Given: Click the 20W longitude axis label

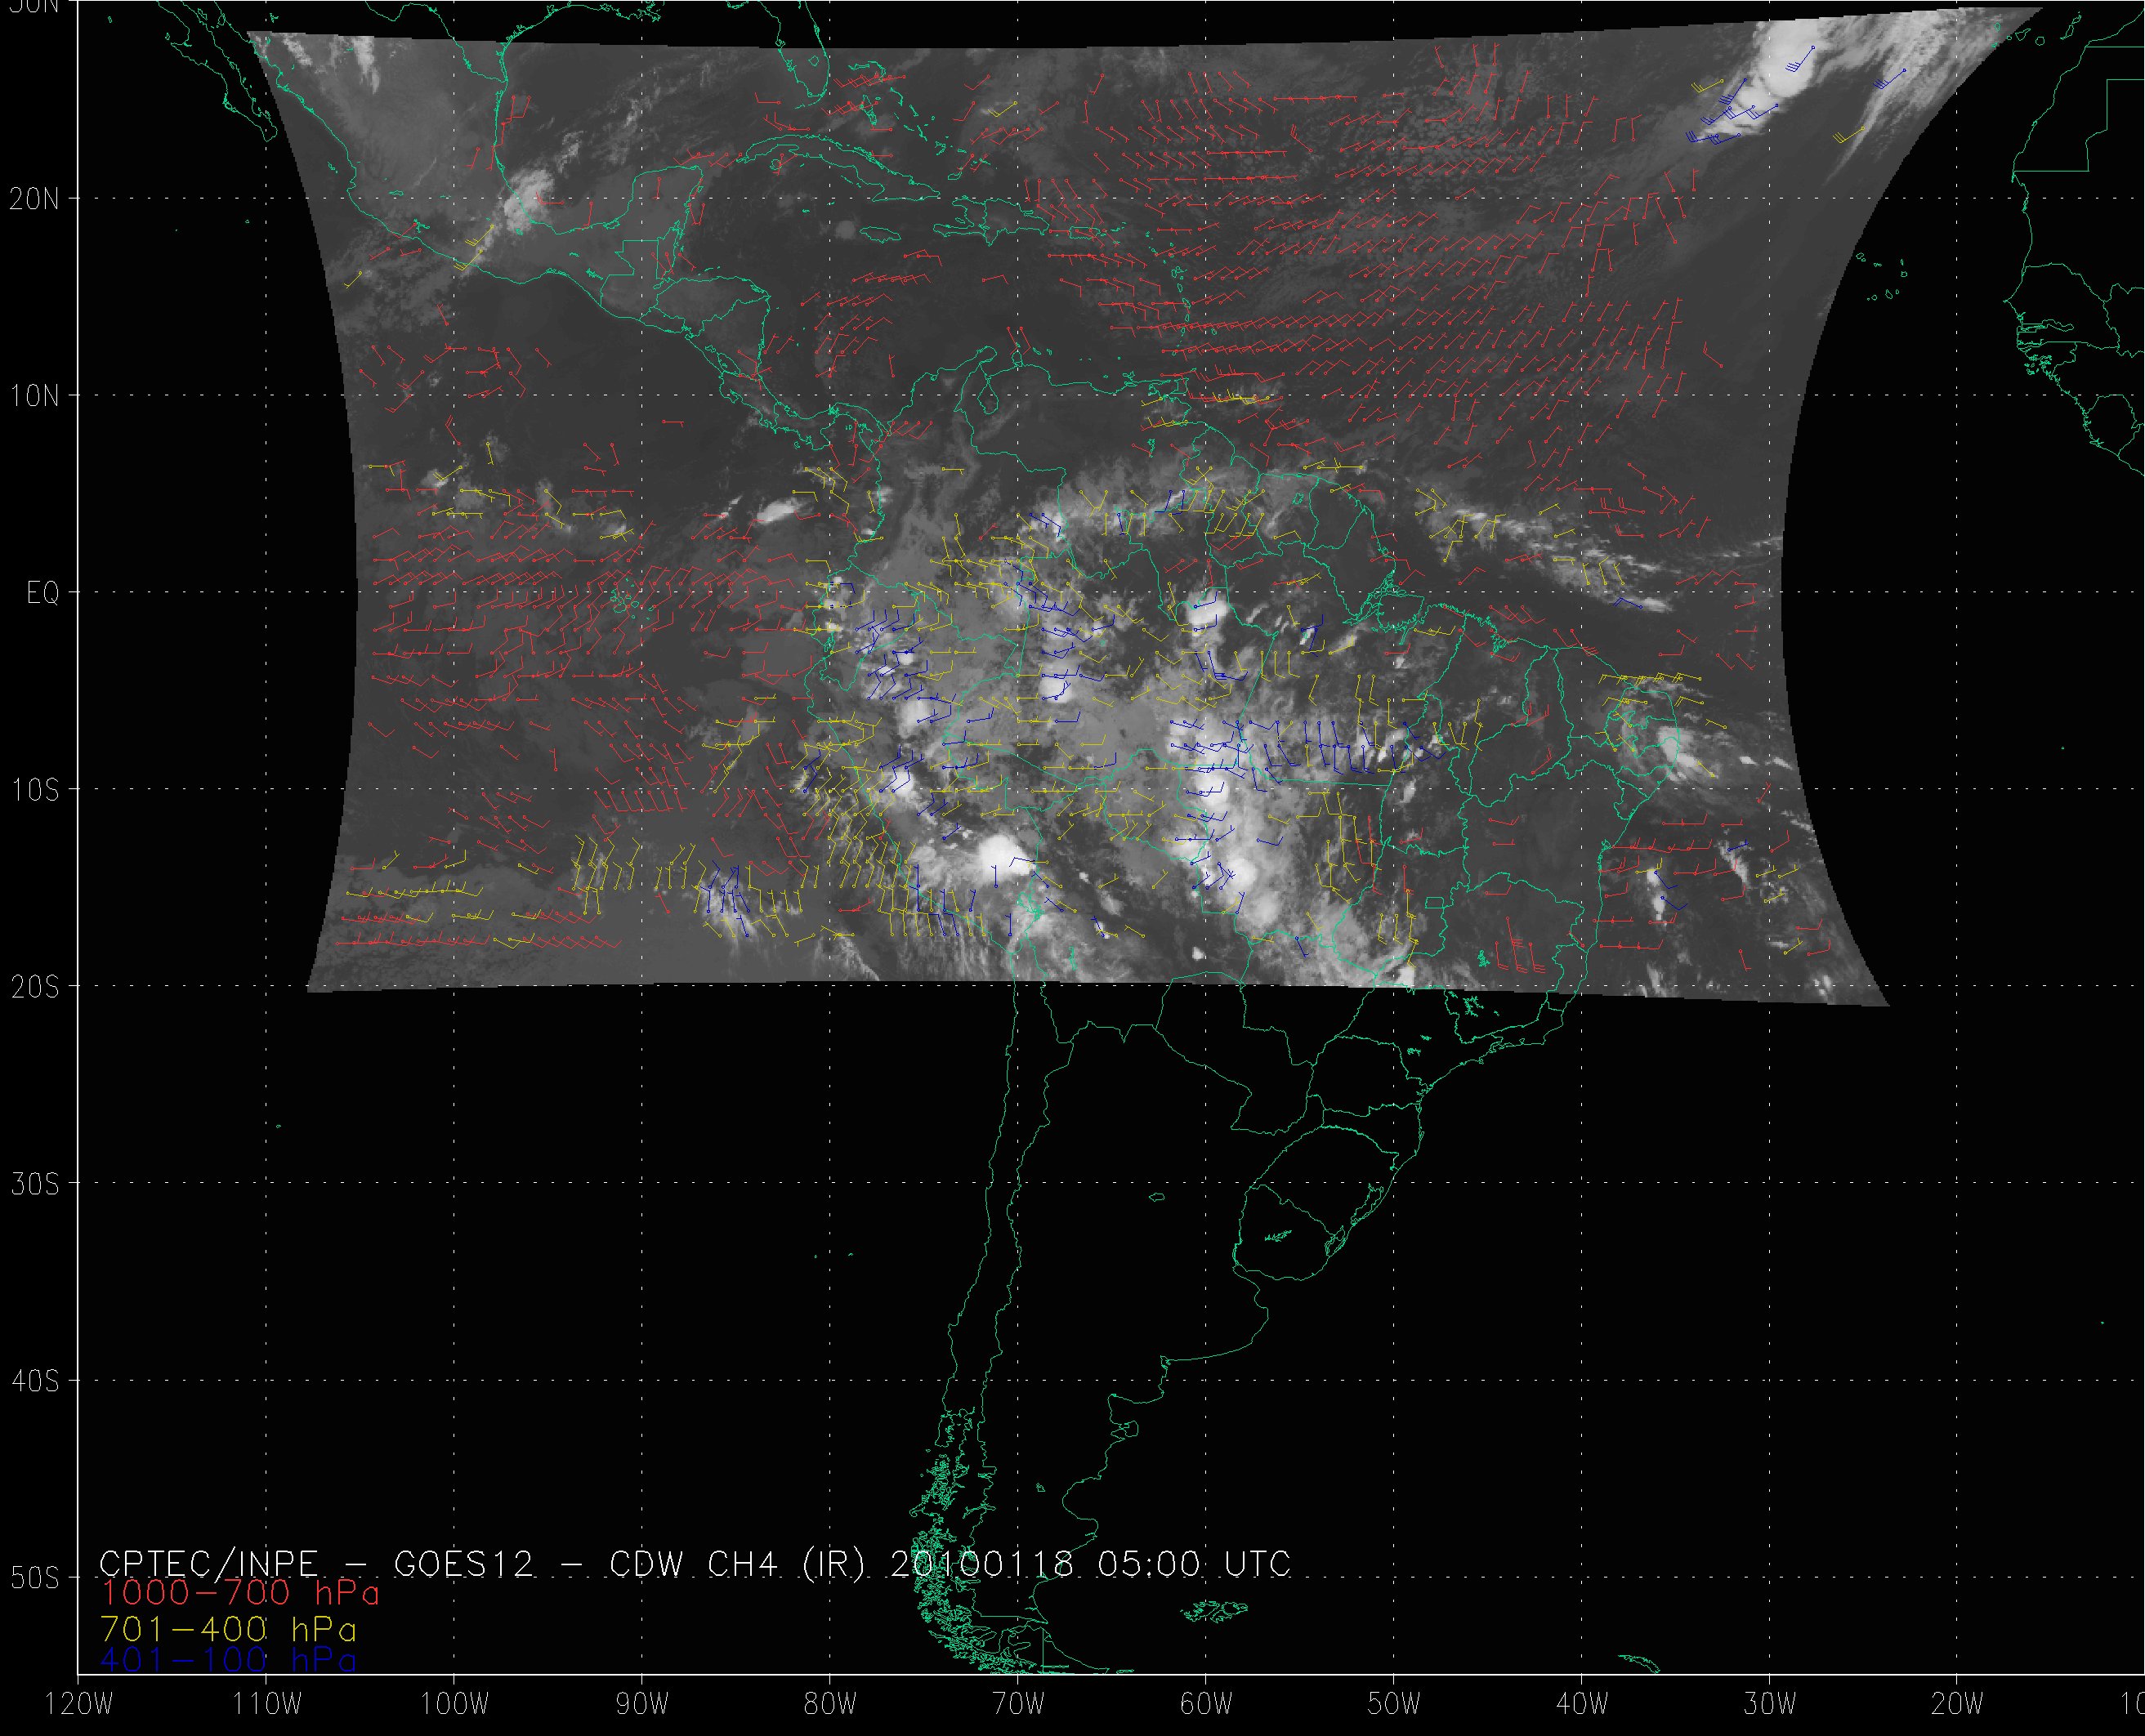Looking at the screenshot, I should click(x=1957, y=1705).
